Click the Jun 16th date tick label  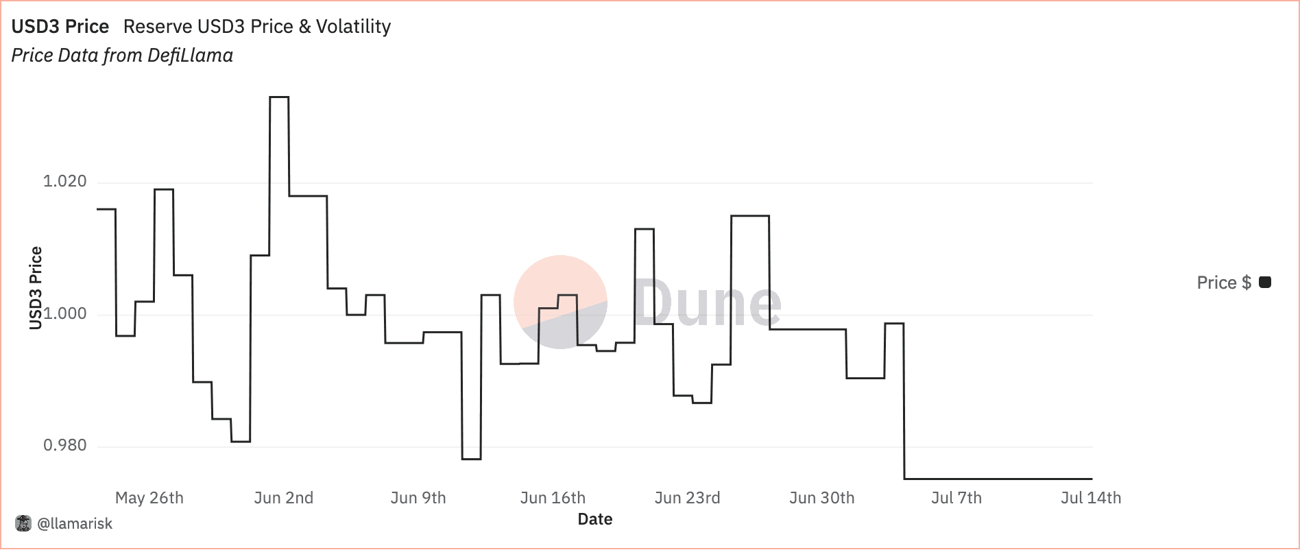[553, 498]
